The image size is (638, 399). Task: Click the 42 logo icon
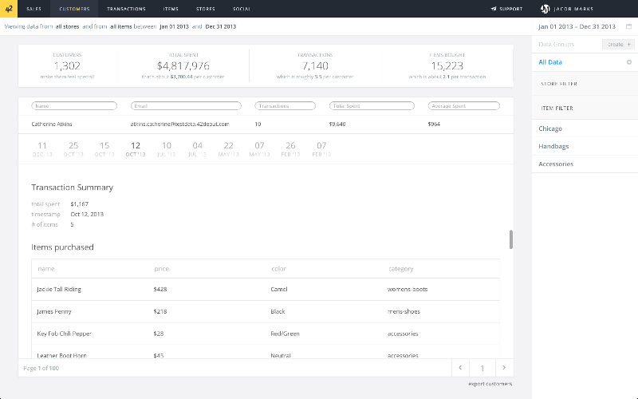click(9, 9)
